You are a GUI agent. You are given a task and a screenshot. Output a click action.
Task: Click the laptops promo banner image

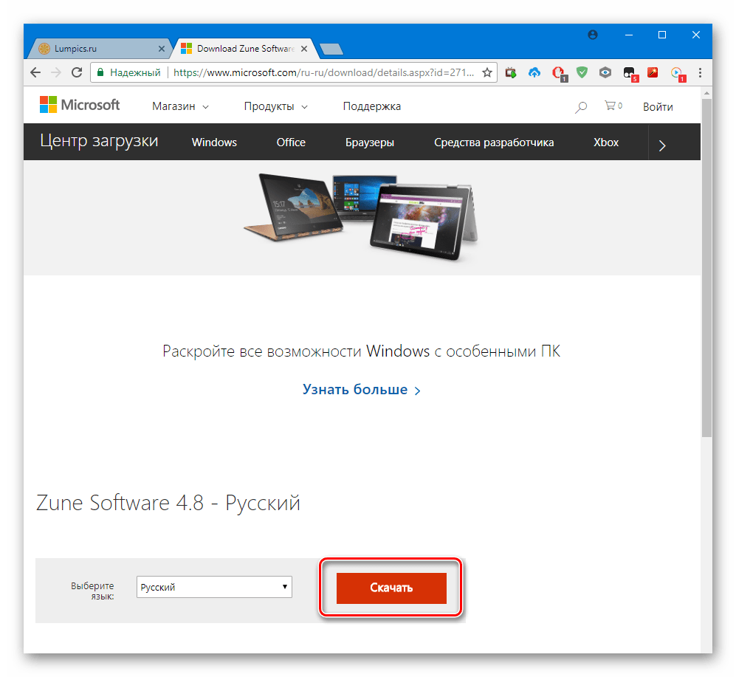click(360, 217)
